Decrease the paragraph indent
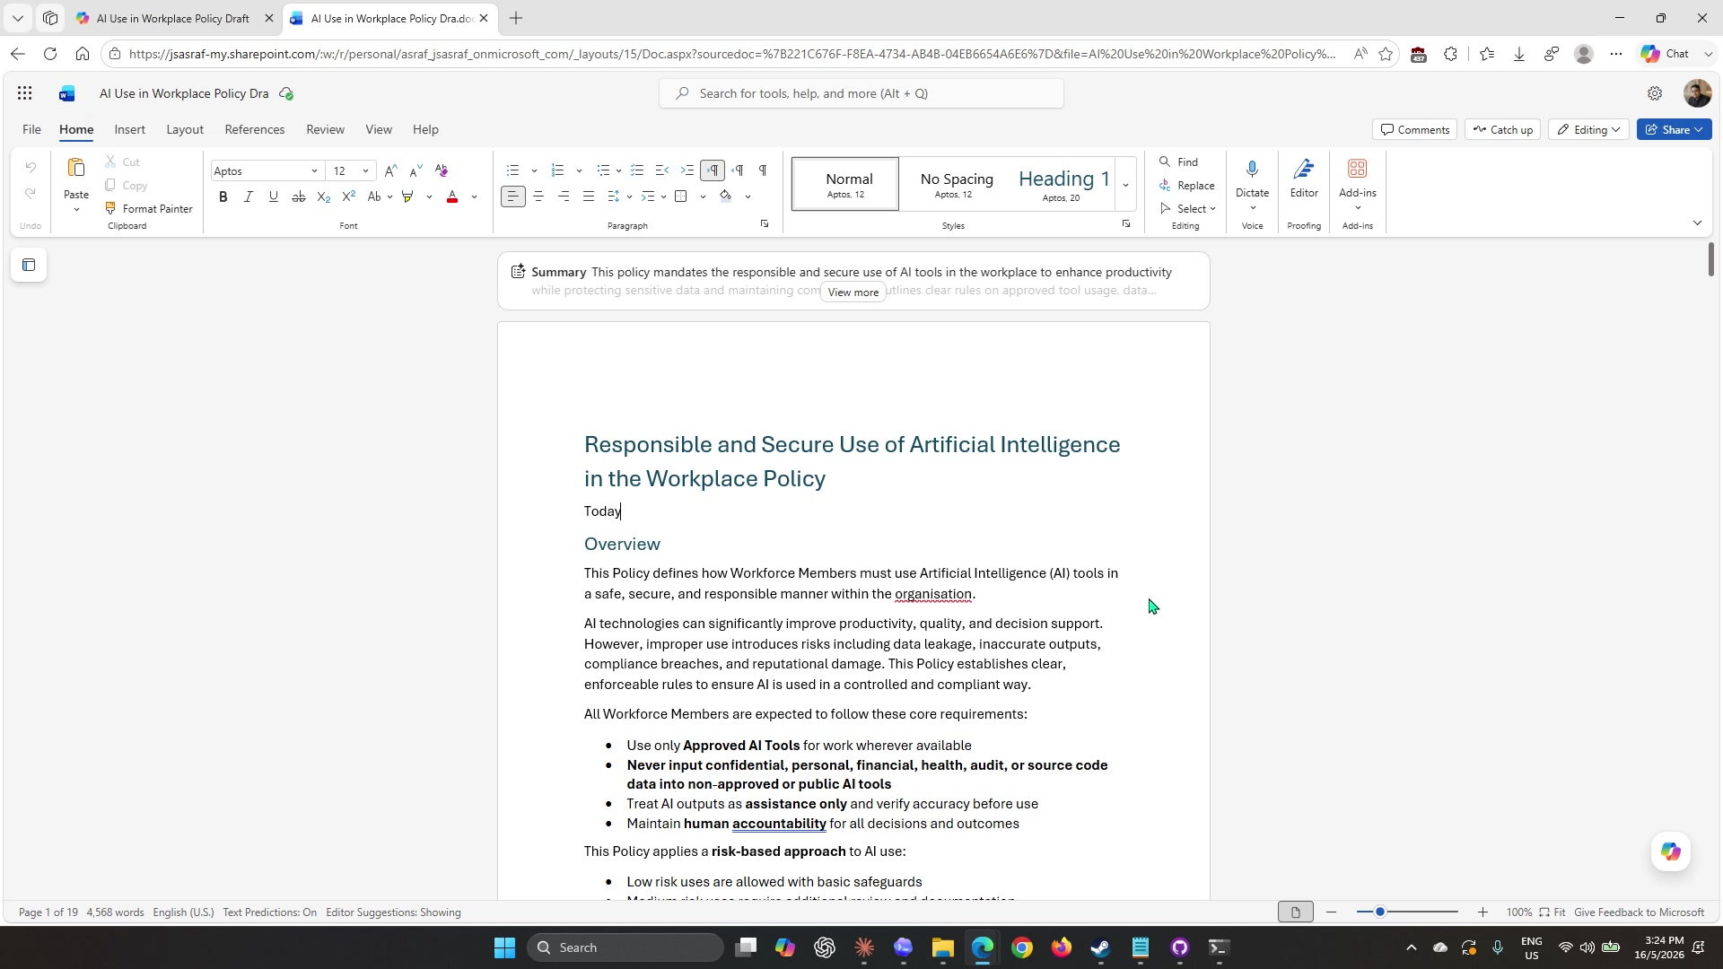The image size is (1723, 969). tap(662, 170)
